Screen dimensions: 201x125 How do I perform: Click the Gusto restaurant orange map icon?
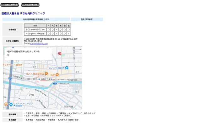click(46, 74)
